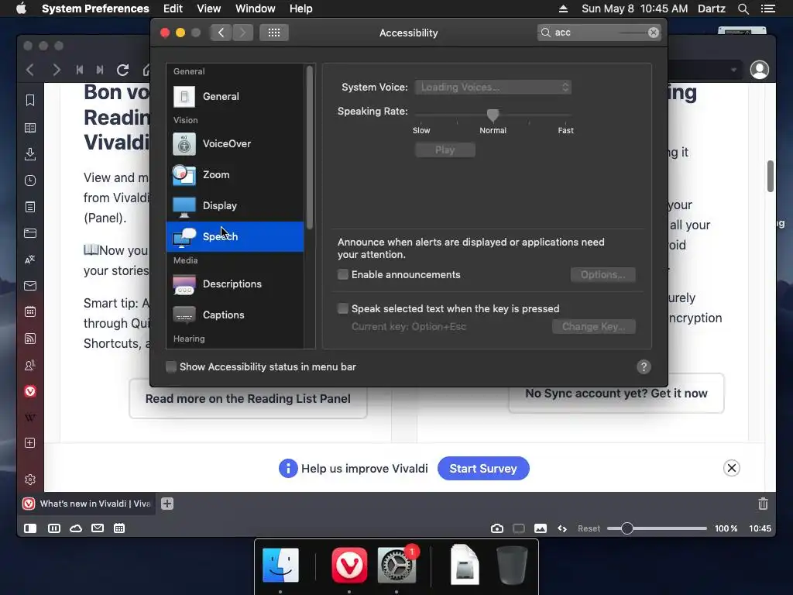Viewport: 793px width, 595px height.
Task: Toggle Vivaldi panel visibility in status bar
Action: 30,528
